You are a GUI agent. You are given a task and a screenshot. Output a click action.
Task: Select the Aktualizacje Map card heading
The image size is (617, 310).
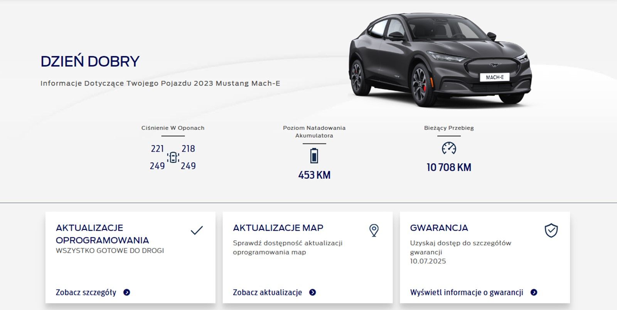click(x=278, y=228)
